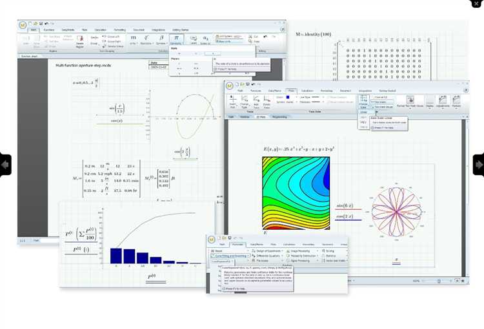Expand Design of Experiments dropdown in Functions window
Viewport: 484px width, 329px height.
(267, 251)
